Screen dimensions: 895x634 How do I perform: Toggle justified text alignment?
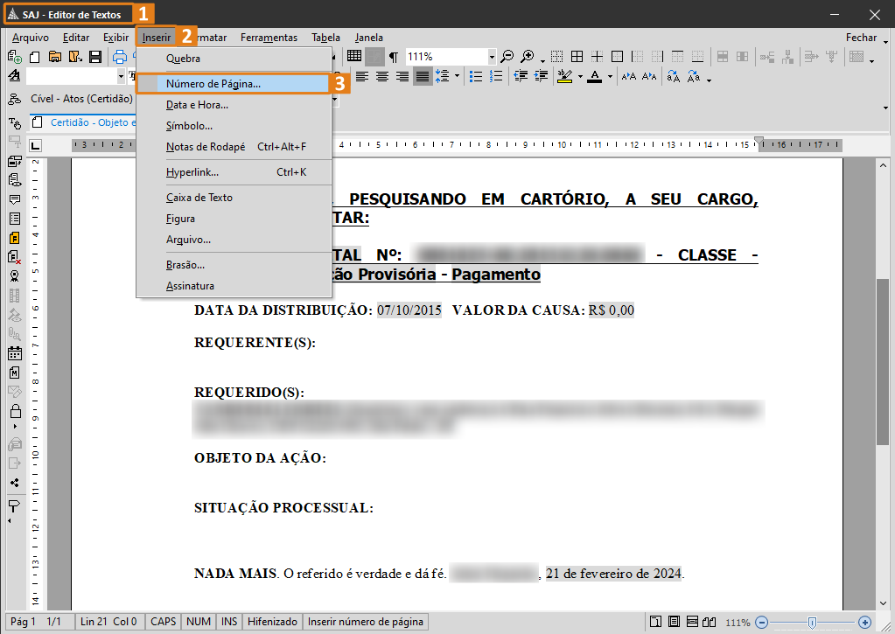click(x=423, y=76)
